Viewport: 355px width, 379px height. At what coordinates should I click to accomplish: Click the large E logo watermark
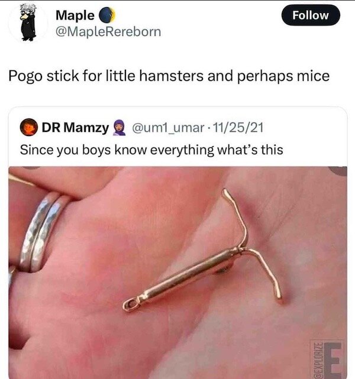pos(334,361)
